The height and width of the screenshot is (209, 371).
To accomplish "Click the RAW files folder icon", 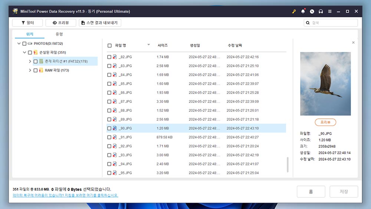I will tap(41, 70).
